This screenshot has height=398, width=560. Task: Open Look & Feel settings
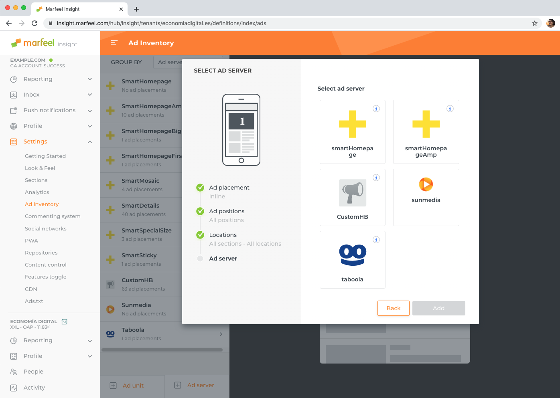click(x=40, y=168)
